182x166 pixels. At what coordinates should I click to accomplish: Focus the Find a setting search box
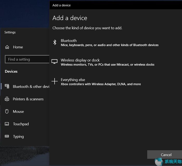(x=27, y=59)
